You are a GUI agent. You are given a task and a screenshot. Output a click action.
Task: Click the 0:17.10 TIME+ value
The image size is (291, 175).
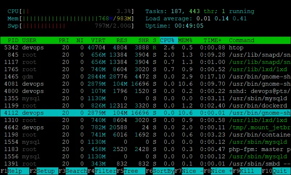(213, 77)
